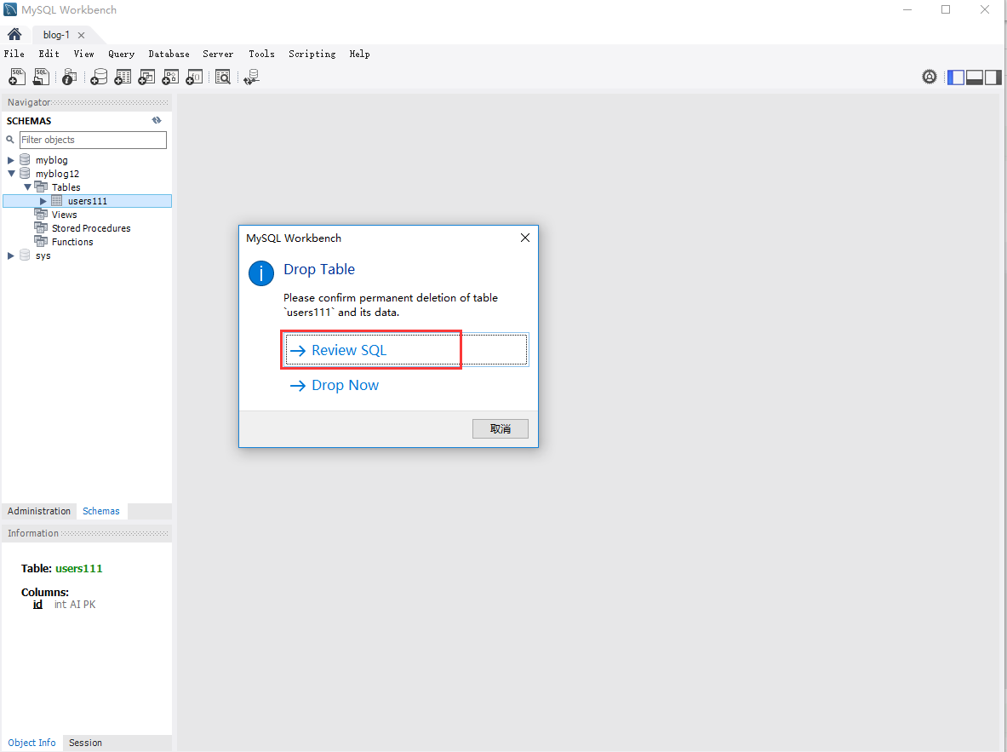The image size is (1007, 752).
Task: Switch to the Object Info tab
Action: (x=32, y=743)
